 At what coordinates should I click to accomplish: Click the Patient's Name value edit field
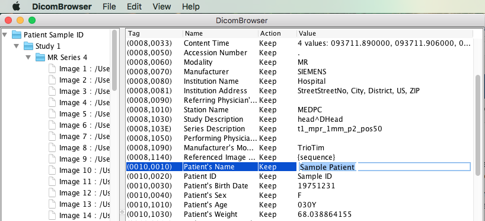385,167
